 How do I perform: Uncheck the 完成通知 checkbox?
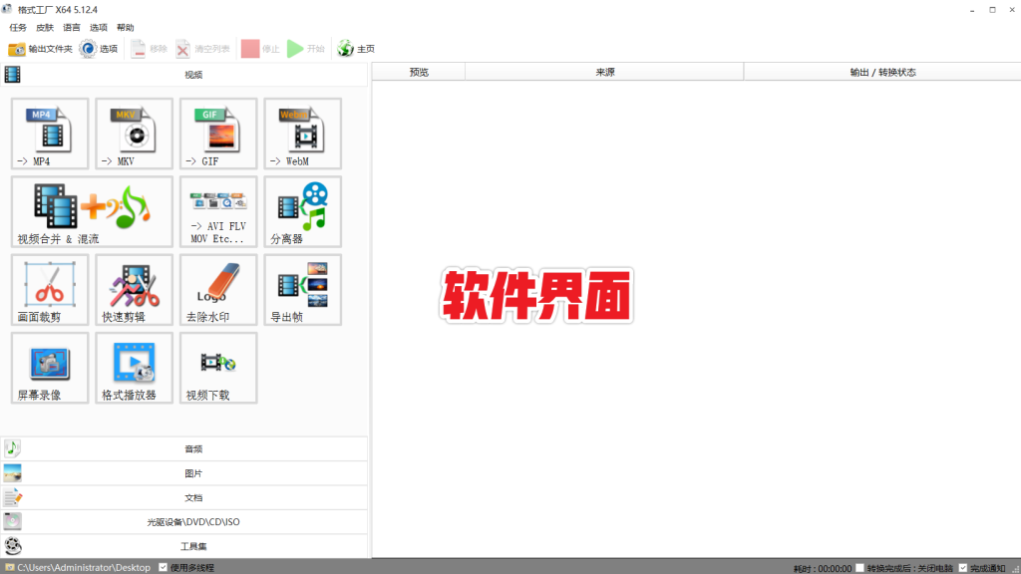click(x=963, y=567)
